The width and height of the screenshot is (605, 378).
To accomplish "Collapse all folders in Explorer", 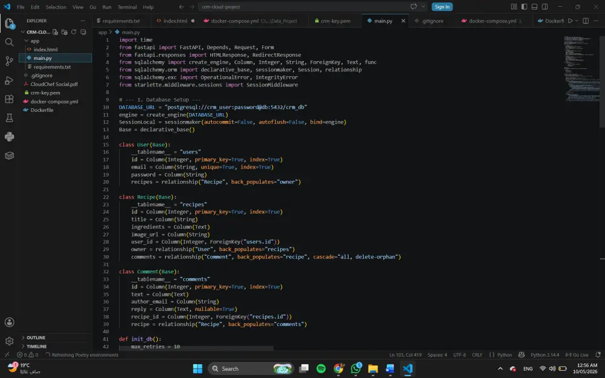I will point(83,32).
